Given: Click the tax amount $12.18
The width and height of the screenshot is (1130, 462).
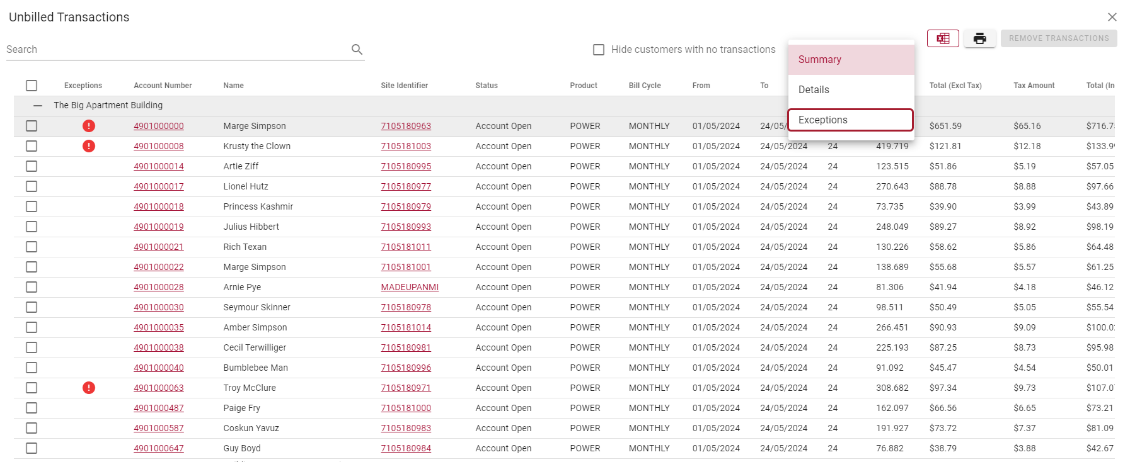Looking at the screenshot, I should point(1027,146).
